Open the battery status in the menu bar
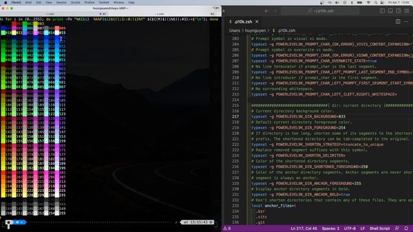This screenshot has height=232, width=413. [x=359, y=3]
